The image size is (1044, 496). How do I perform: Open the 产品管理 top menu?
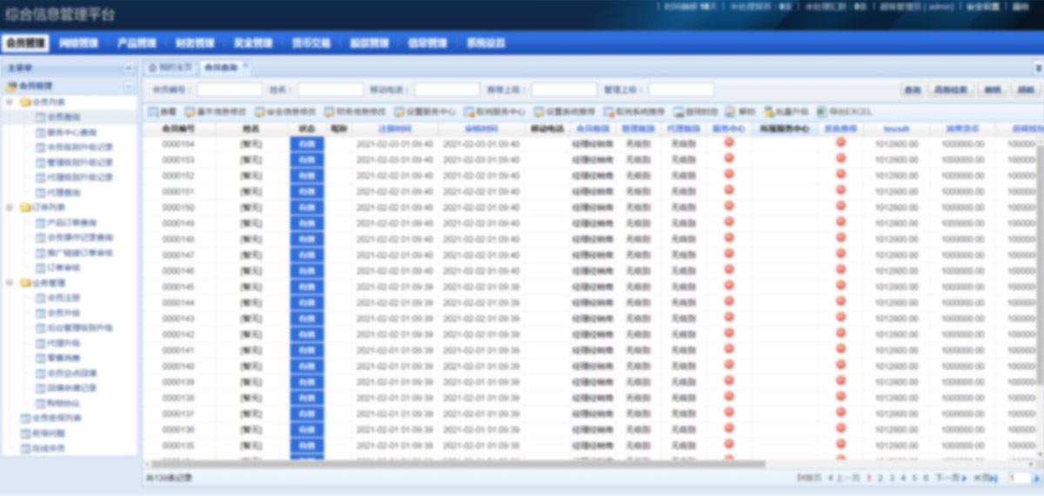click(x=136, y=43)
